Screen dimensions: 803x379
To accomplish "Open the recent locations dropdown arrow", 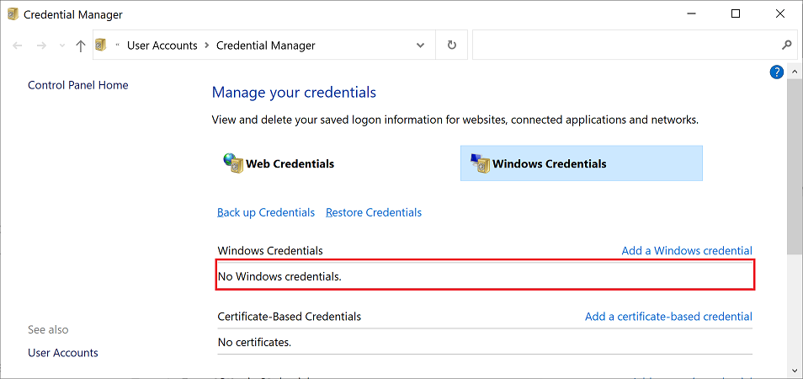I will pos(62,45).
